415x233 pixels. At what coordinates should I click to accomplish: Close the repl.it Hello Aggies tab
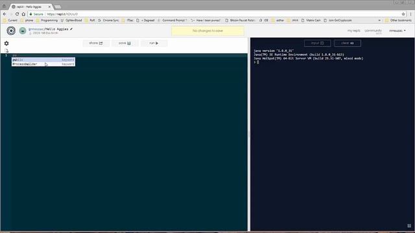click(49, 6)
